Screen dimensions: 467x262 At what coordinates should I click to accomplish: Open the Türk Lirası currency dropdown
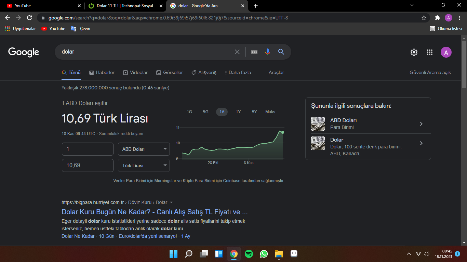(144, 165)
